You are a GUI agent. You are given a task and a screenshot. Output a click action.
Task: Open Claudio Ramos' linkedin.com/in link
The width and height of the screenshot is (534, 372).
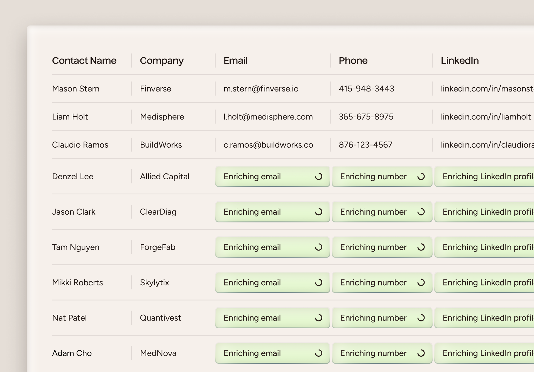tap(487, 145)
